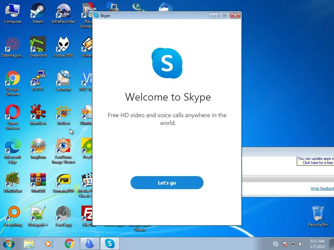Select the Greenshot desktop shortcut
The width and height of the screenshot is (334, 250).
click(38, 47)
